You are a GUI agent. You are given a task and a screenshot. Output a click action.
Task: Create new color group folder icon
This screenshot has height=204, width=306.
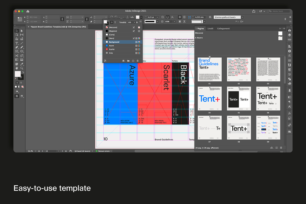[128, 61]
